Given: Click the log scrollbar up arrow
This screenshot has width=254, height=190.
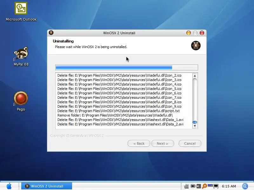Looking at the screenshot, I should [195, 76].
